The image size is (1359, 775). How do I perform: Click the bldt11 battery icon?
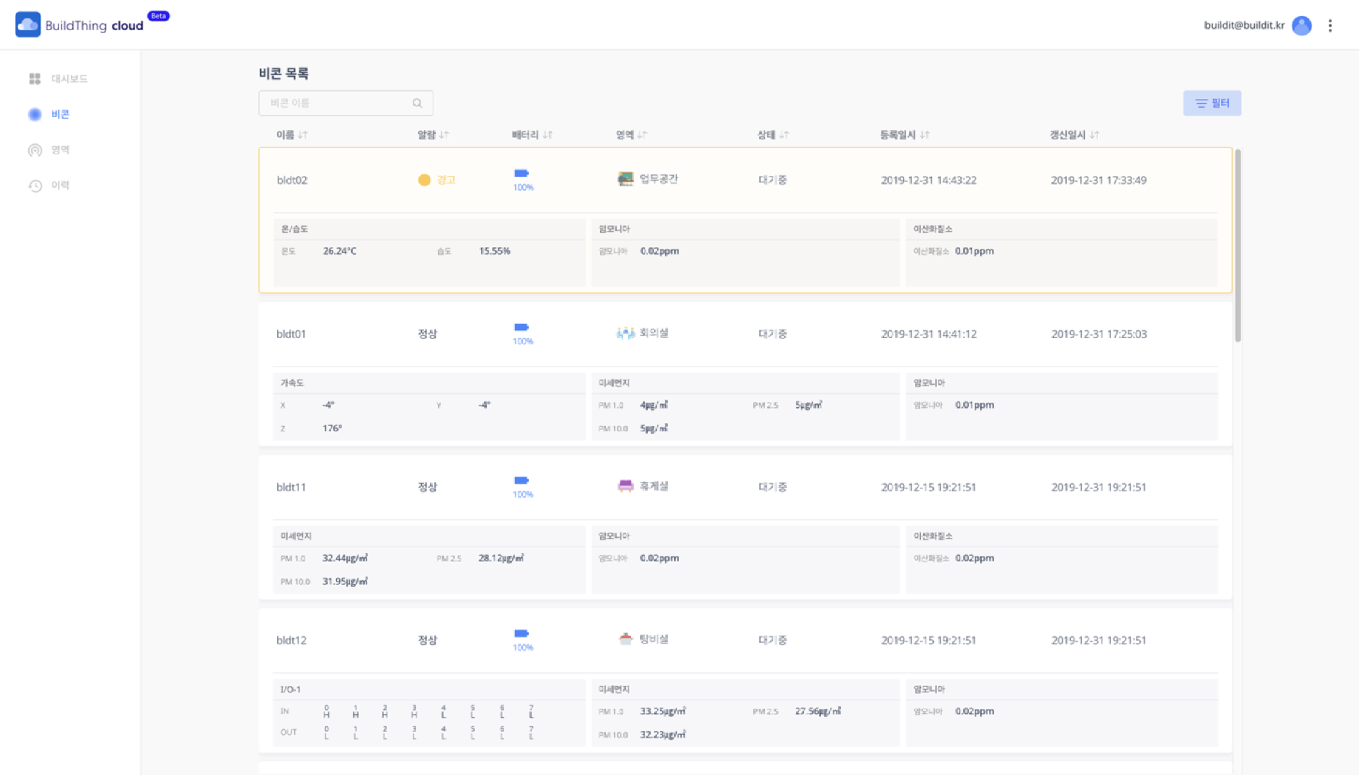click(521, 480)
